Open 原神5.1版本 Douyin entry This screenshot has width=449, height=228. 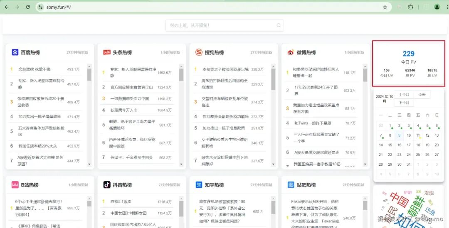click(x=121, y=201)
